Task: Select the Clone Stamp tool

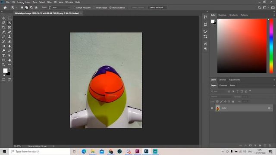Action: point(9,37)
